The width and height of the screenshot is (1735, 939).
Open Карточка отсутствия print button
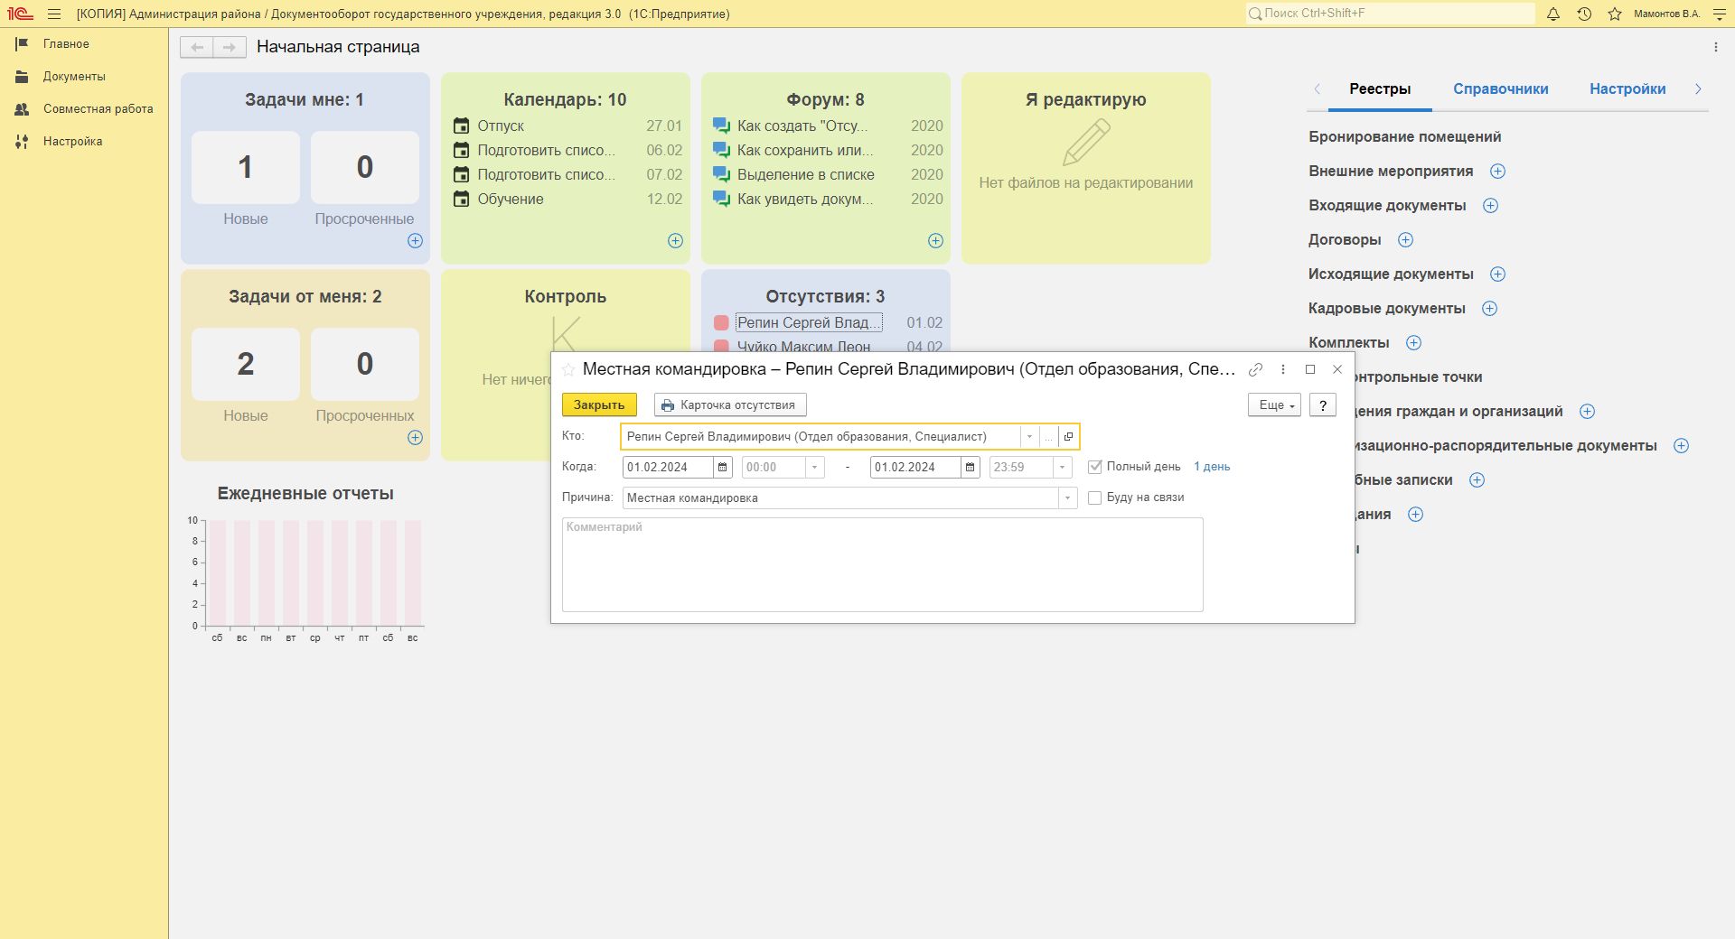tap(730, 404)
